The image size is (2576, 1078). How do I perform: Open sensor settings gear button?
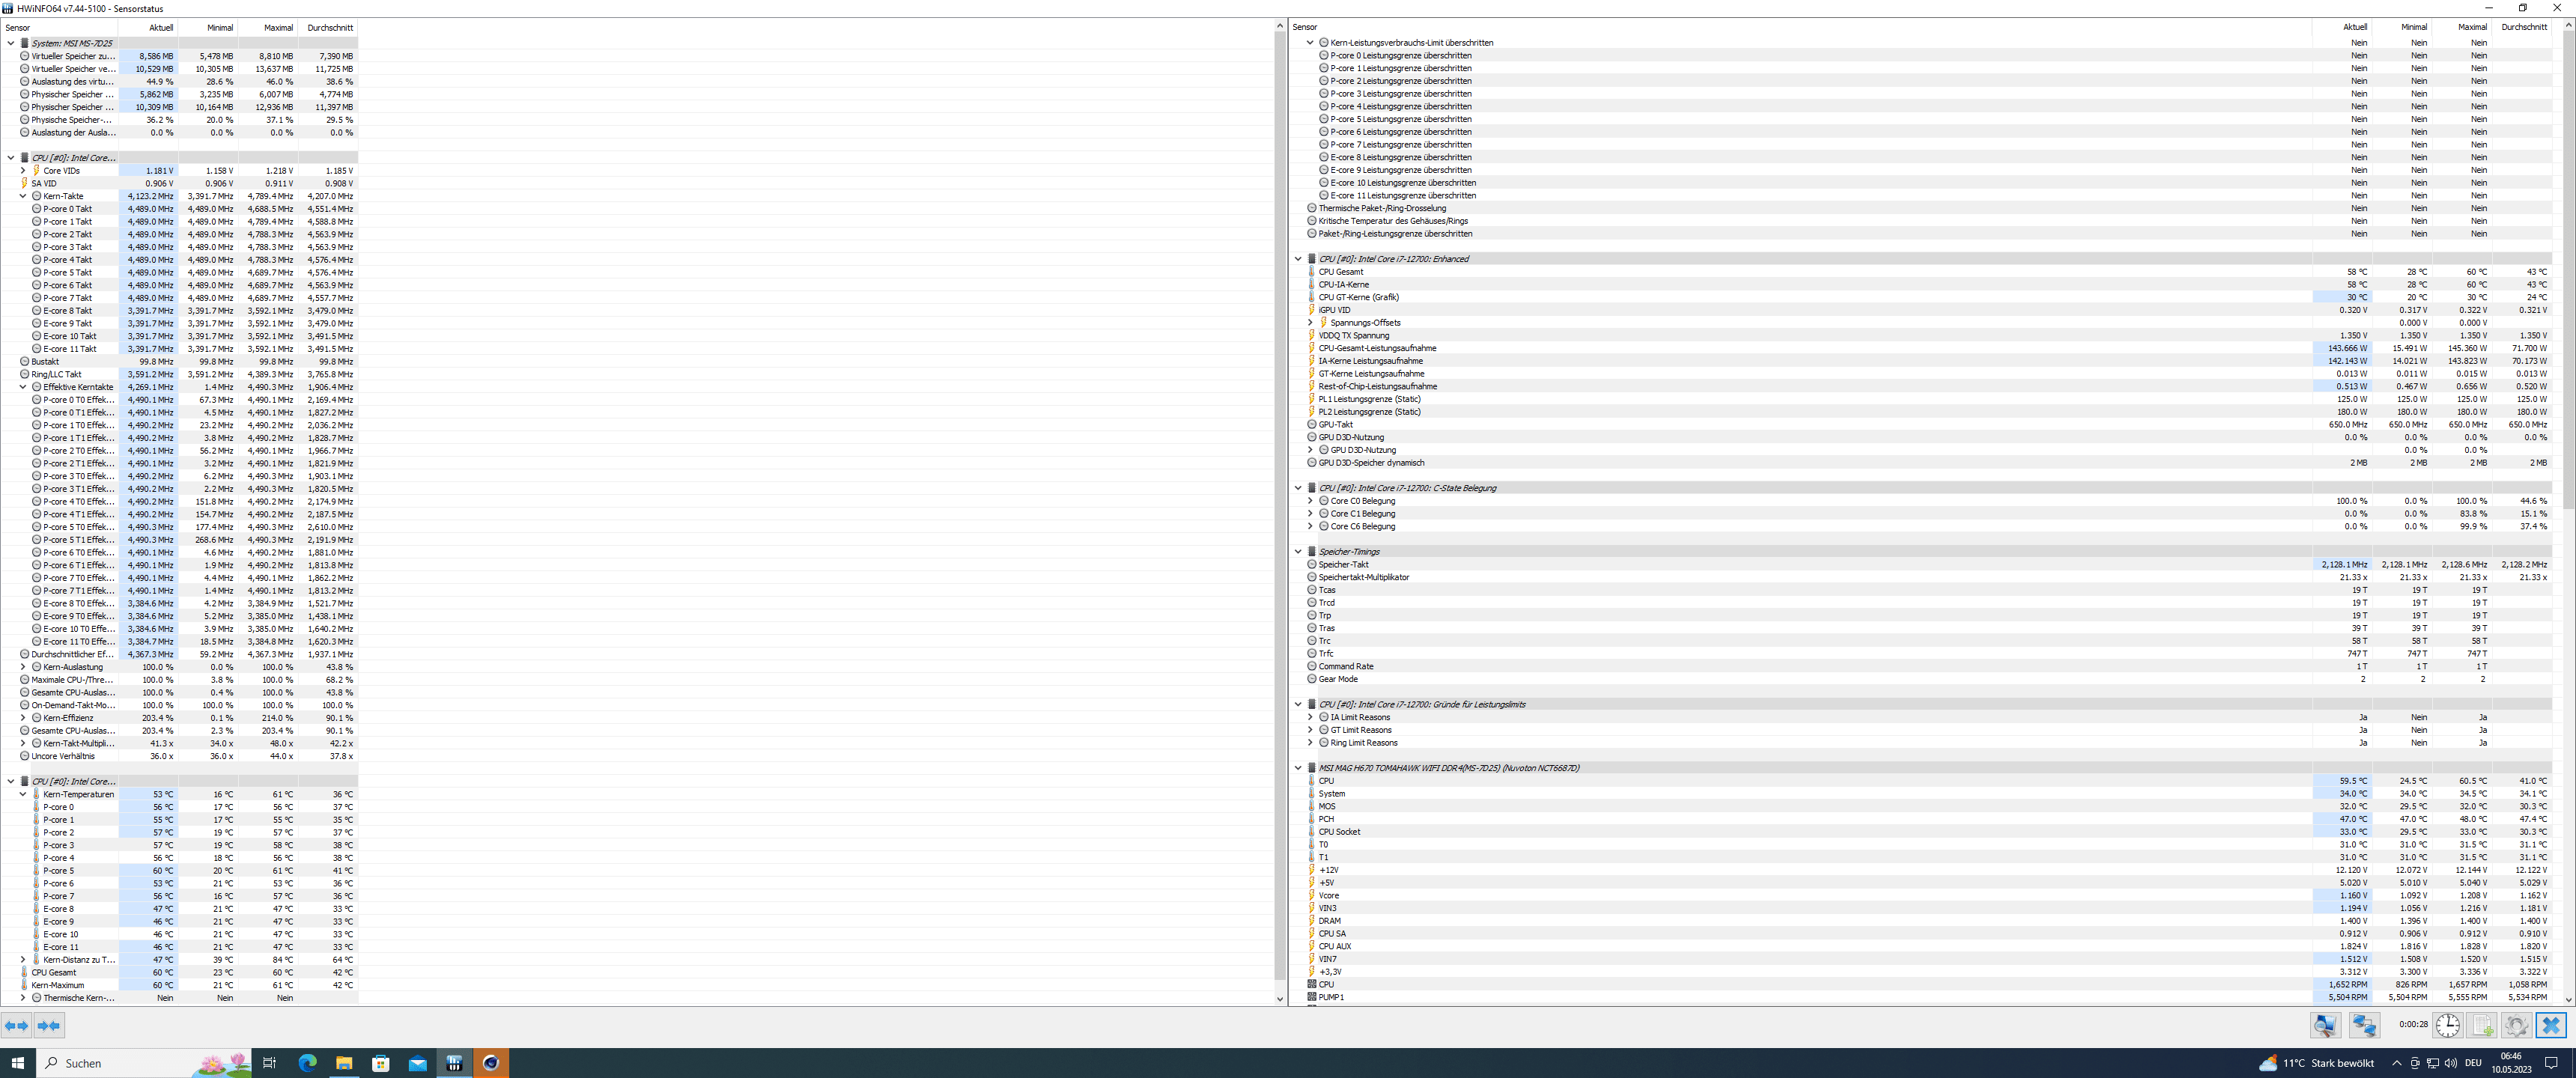click(x=2516, y=1025)
